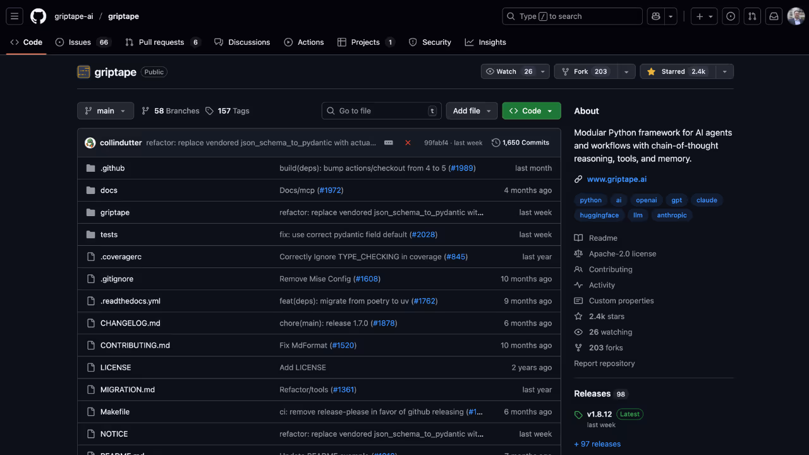Click inside the Go to file search box

(x=379, y=111)
